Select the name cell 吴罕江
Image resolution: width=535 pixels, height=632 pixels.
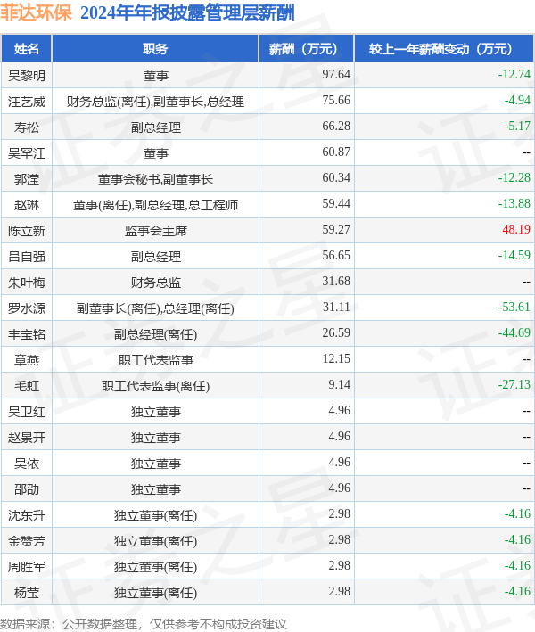[27, 152]
